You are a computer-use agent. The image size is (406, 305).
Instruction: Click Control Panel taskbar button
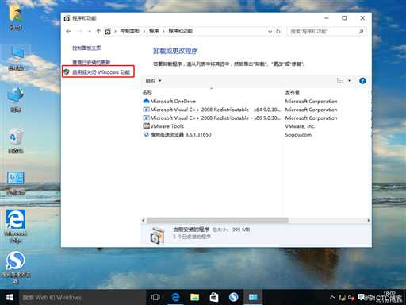(x=253, y=297)
